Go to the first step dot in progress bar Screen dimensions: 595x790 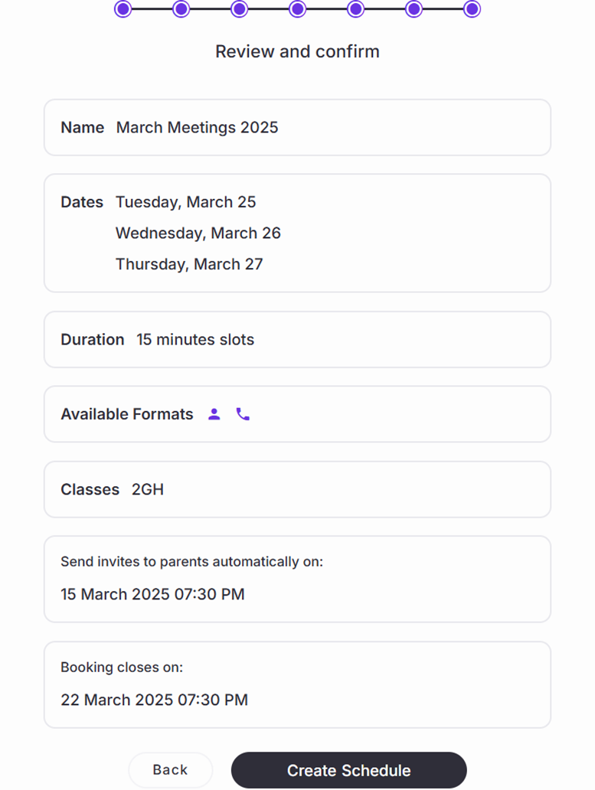click(x=123, y=9)
